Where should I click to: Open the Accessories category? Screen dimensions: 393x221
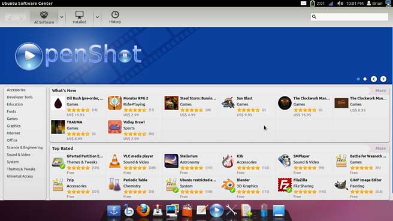pos(16,90)
